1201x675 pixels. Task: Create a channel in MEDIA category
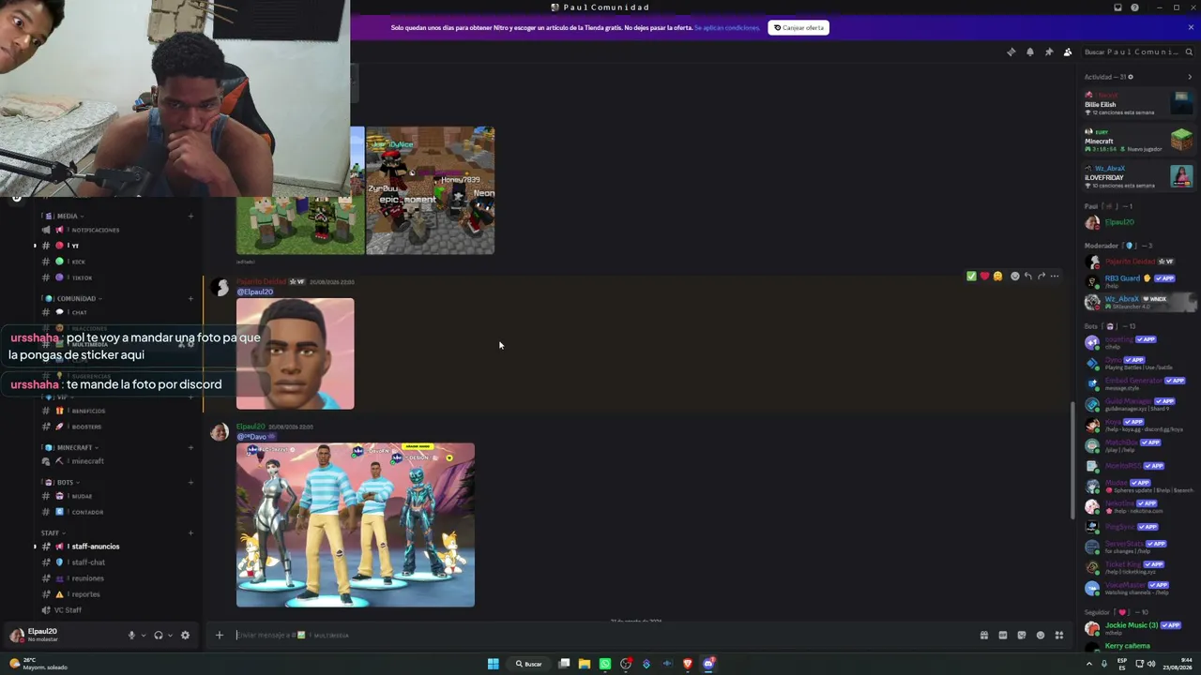[190, 217]
